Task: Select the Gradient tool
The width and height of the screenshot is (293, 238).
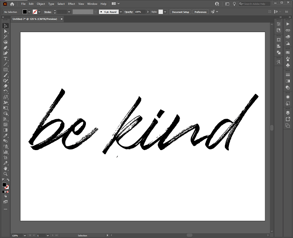Action: (6, 130)
